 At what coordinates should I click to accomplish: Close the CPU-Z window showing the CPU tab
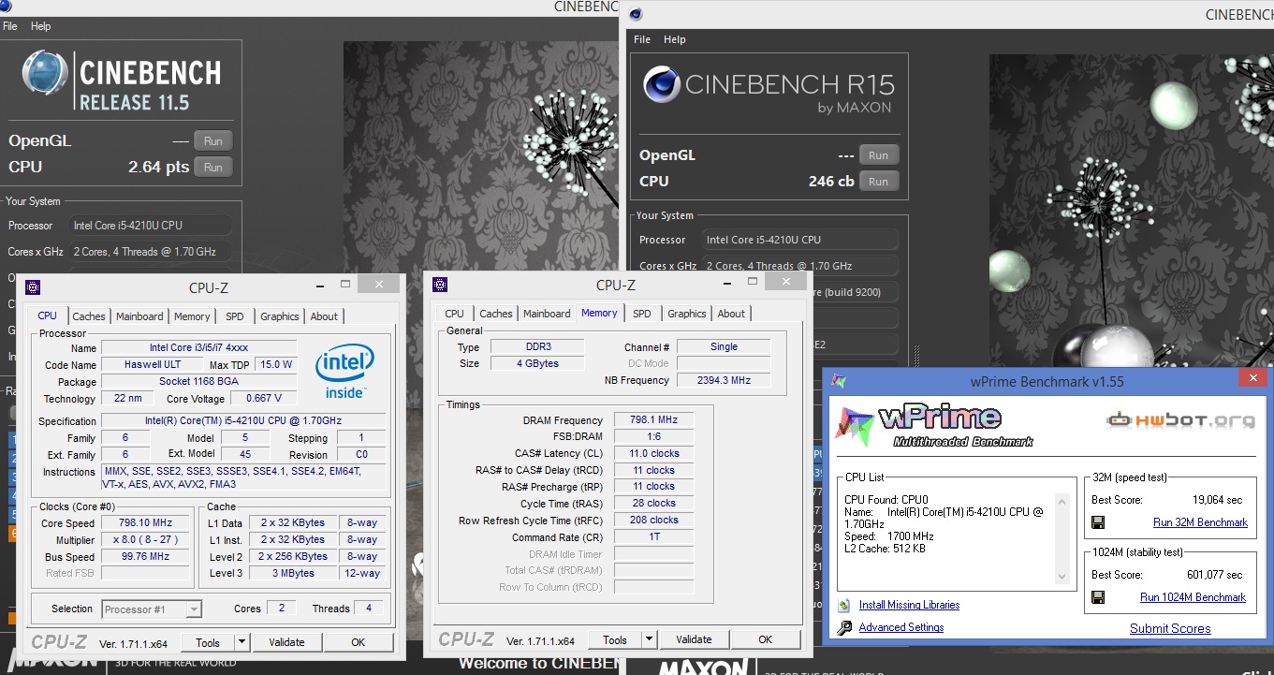(378, 284)
